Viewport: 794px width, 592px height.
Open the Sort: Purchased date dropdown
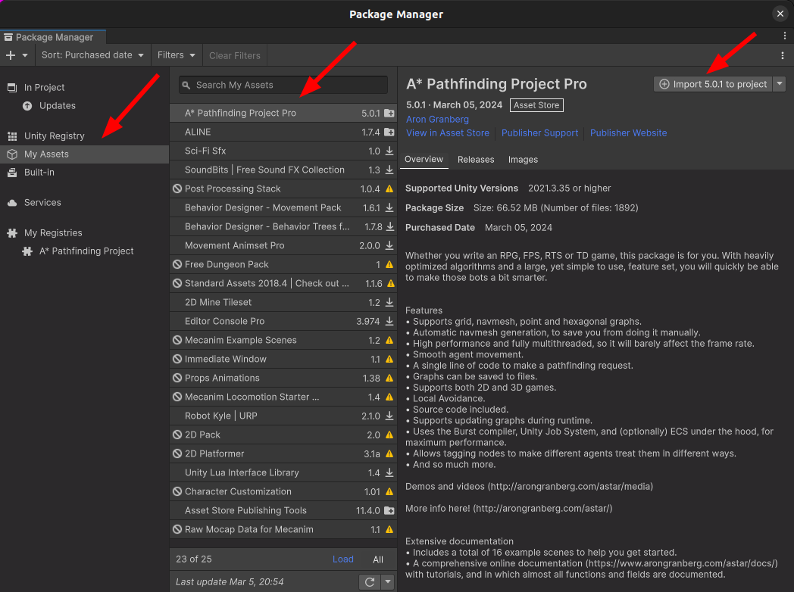tap(92, 55)
